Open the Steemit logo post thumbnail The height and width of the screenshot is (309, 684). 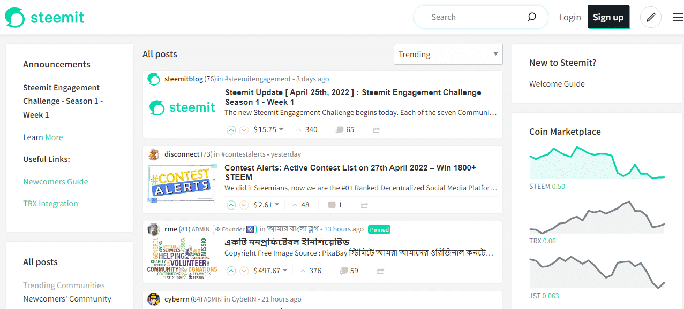182,107
